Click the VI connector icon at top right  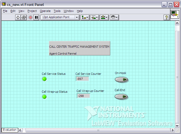click(x=175, y=15)
